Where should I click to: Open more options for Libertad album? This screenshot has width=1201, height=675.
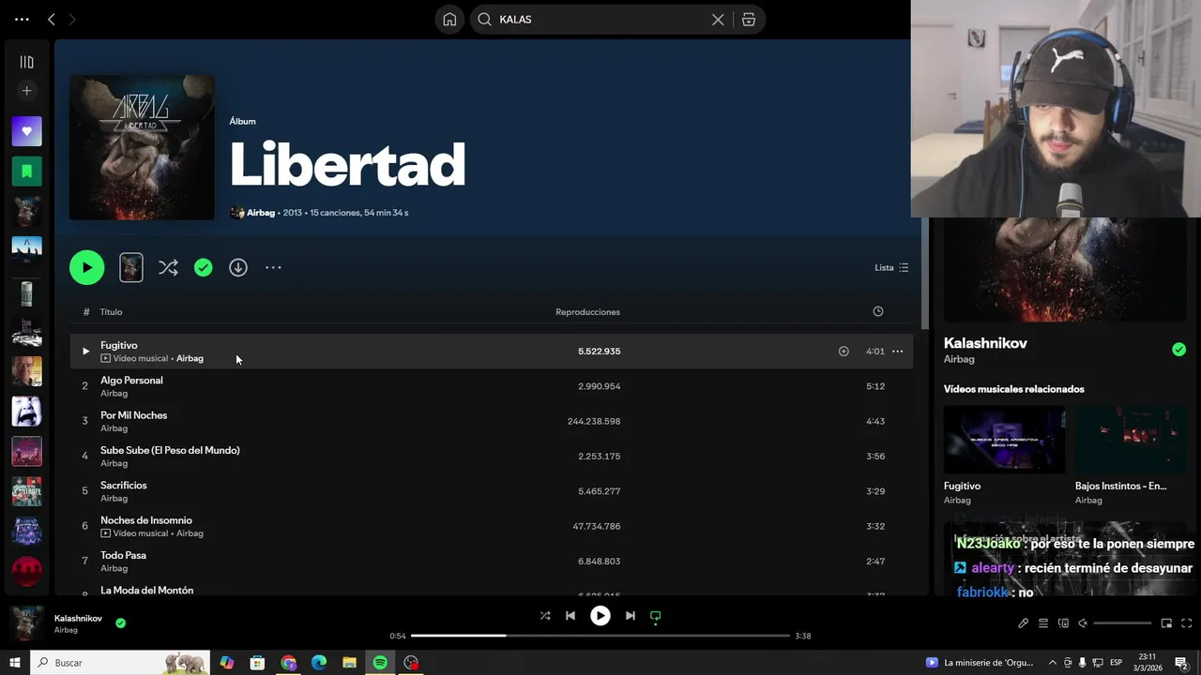point(273,267)
